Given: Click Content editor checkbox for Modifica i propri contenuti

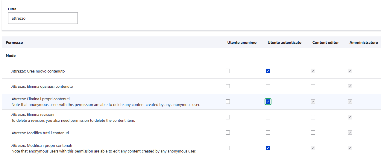Looking at the screenshot, I should pos(313,148).
